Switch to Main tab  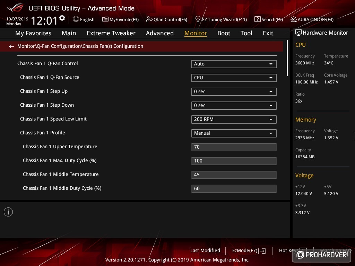(x=69, y=33)
